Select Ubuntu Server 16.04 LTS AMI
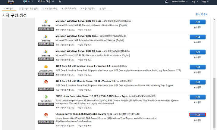 tap(197, 115)
